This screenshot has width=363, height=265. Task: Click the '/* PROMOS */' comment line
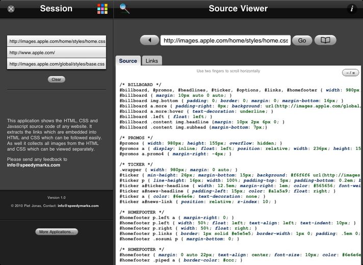pyautogui.click(x=136, y=138)
